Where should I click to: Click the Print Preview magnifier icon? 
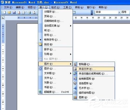point(34,12)
